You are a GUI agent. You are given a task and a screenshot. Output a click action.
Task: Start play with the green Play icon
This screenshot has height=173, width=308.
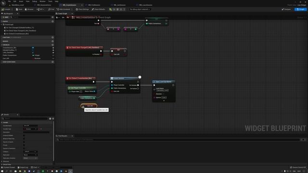(111, 9)
